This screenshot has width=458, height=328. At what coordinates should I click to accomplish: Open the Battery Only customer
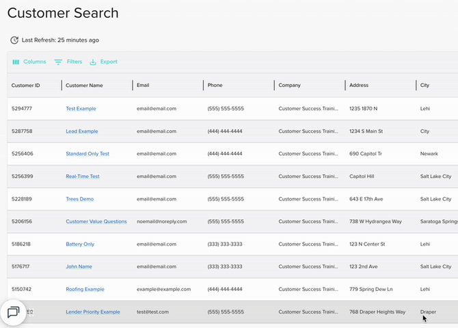(80, 244)
